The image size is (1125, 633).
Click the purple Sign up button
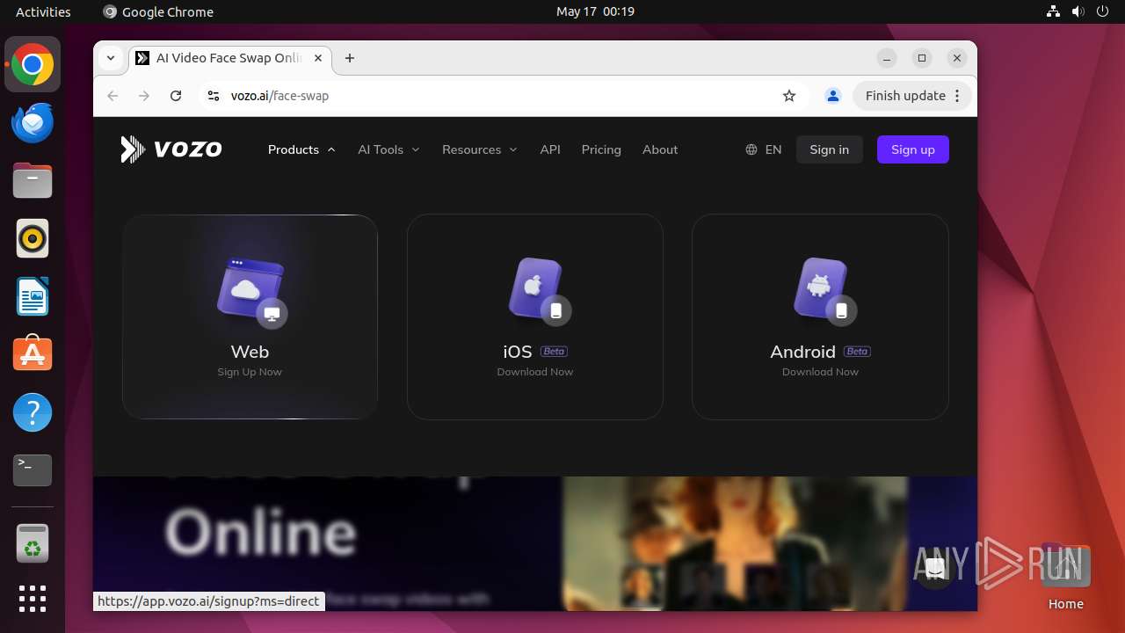913,149
